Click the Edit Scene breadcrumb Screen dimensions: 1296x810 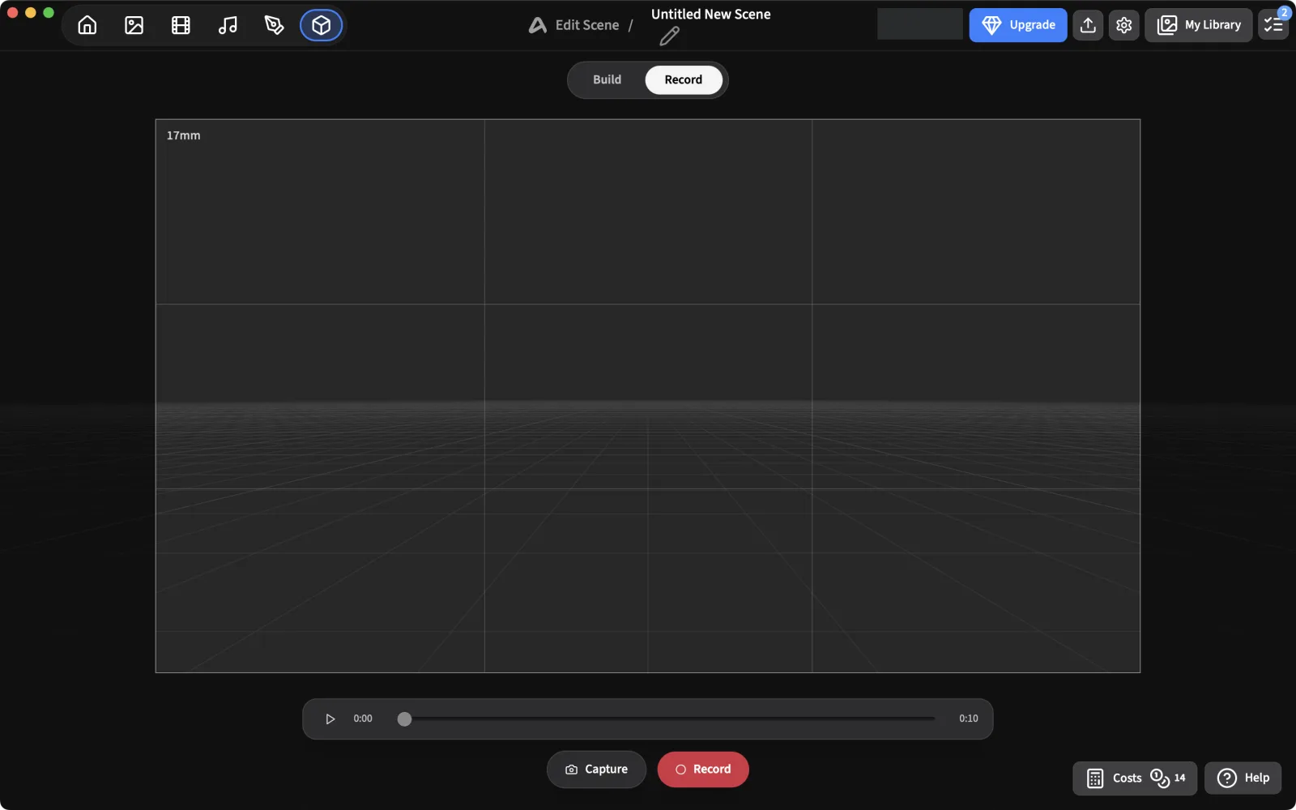point(587,25)
